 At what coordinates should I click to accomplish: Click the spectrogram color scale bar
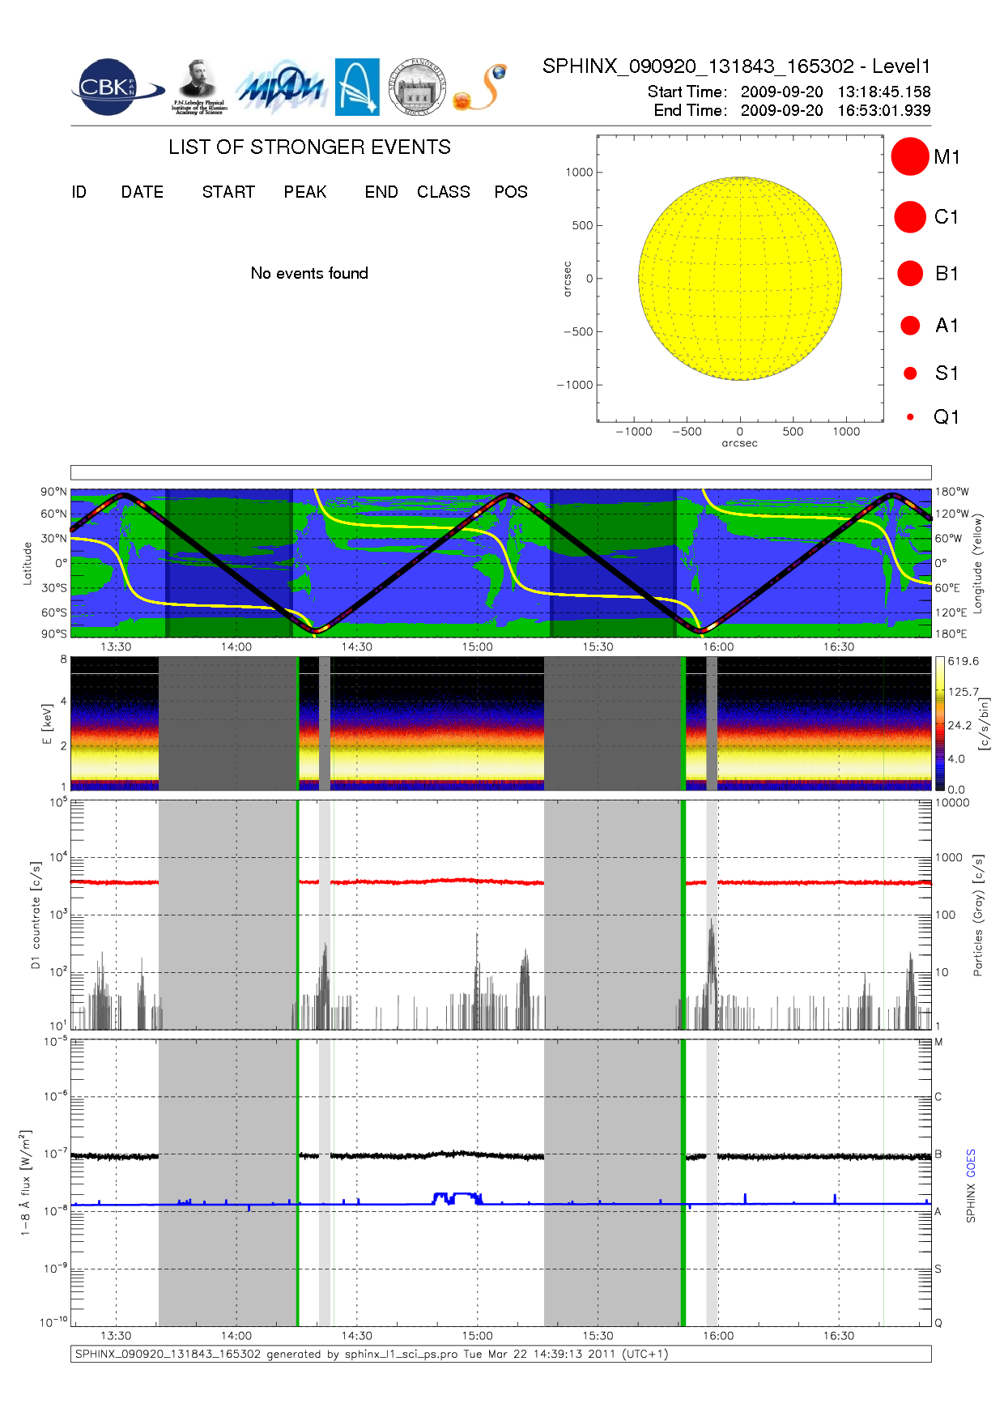939,723
